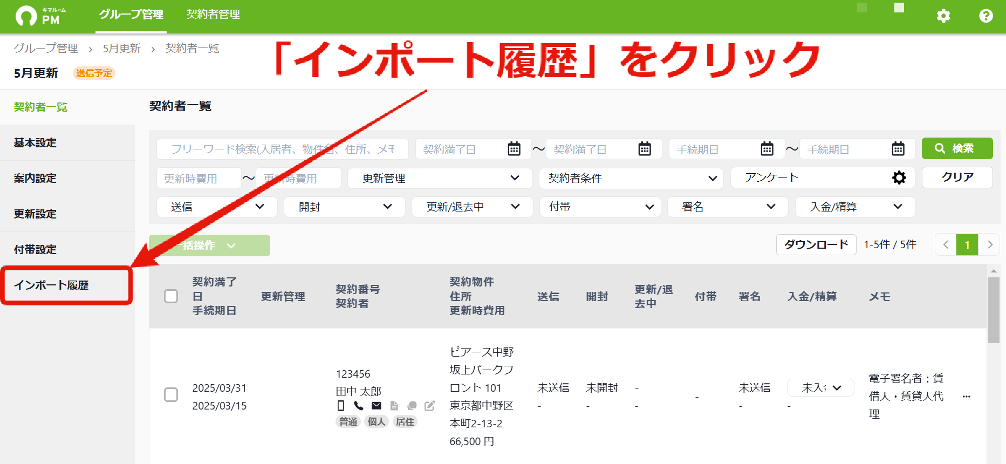
Task: Click the PM logo in header
Action: pos(40,16)
